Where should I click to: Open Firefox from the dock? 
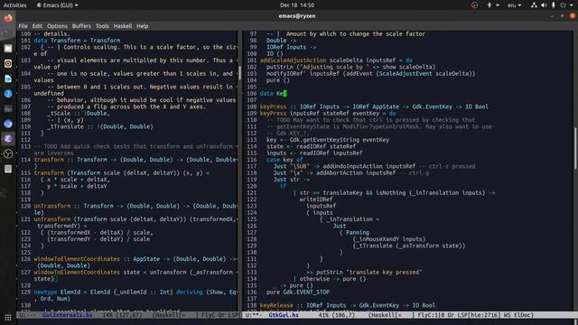pyautogui.click(x=8, y=18)
